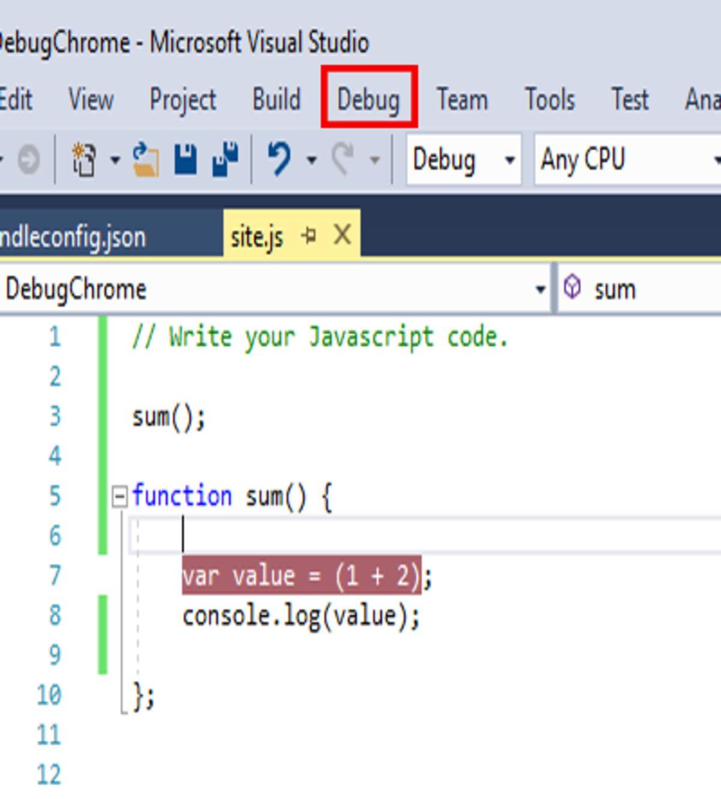
Task: Expand the Undo history dropdown arrow
Action: [x=311, y=160]
